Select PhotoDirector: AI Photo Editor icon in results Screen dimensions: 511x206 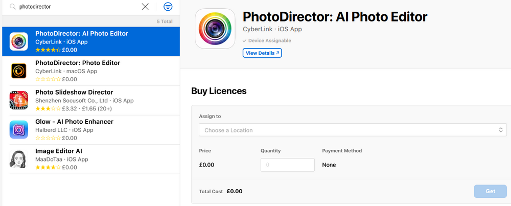[x=18, y=41]
